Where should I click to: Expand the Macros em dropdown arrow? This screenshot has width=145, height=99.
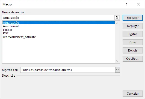pos(117,70)
